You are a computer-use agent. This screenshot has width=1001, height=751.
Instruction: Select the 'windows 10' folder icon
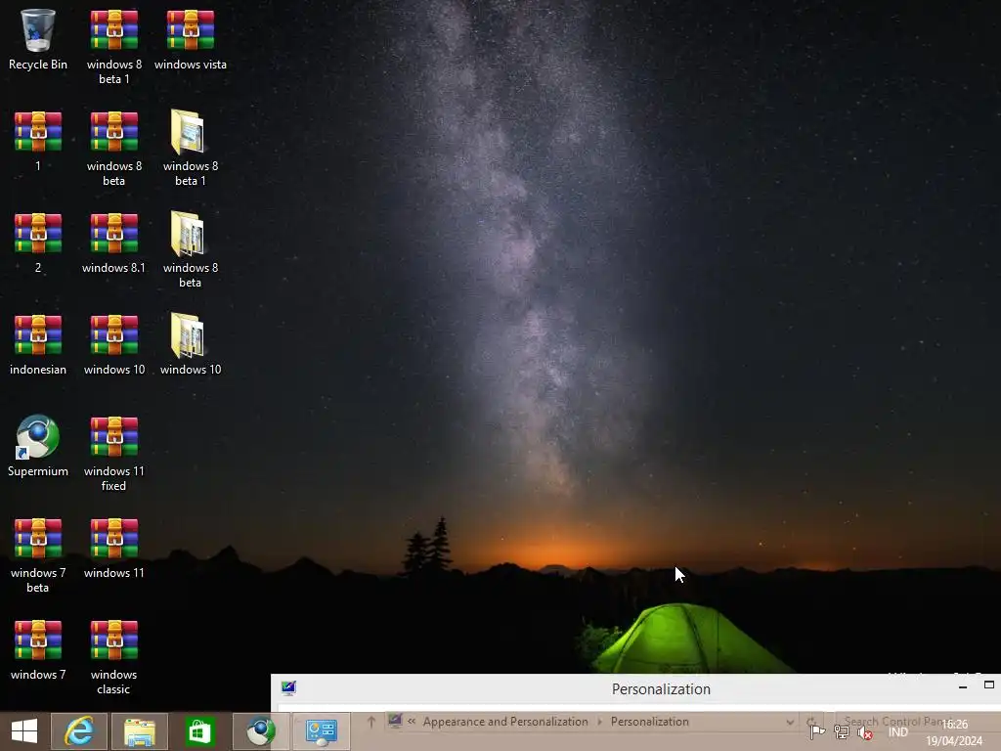click(191, 345)
